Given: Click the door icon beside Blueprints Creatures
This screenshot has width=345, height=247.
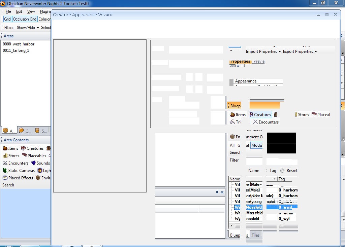Looking at the screenshot, I should tap(275, 114).
